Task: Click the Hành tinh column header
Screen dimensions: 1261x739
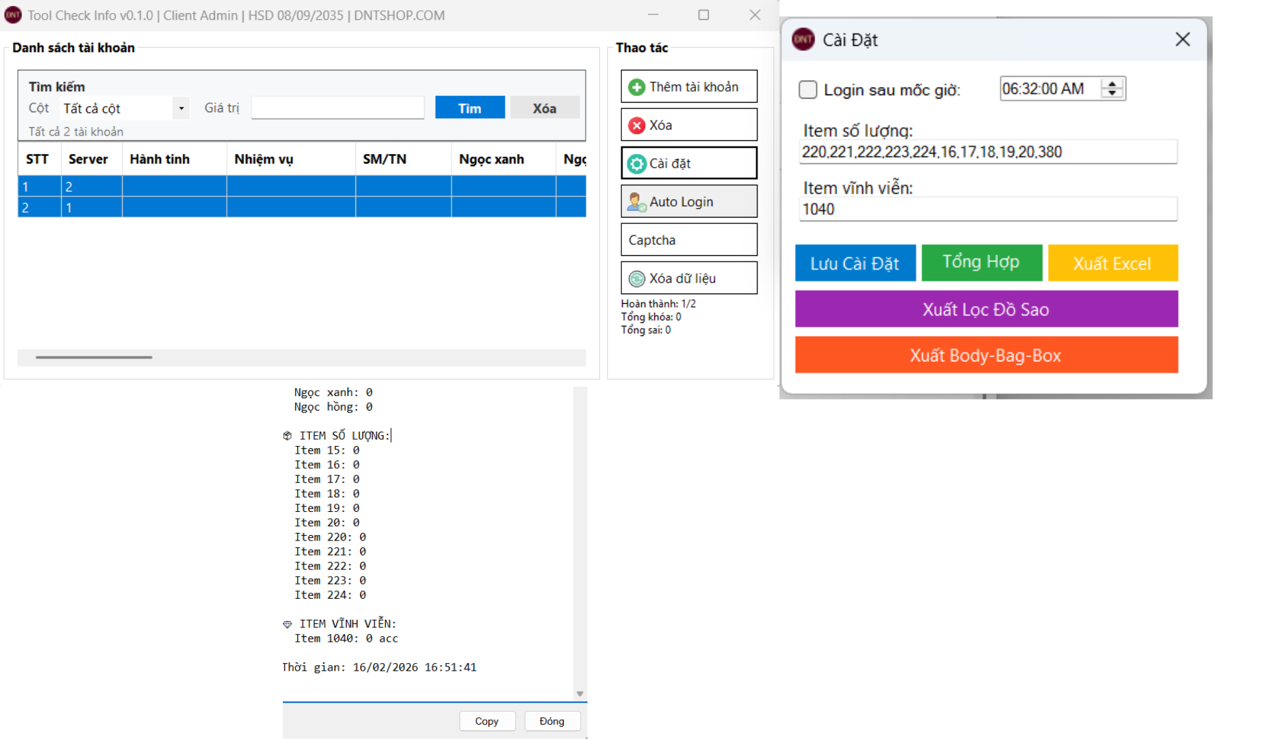Action: 160,159
